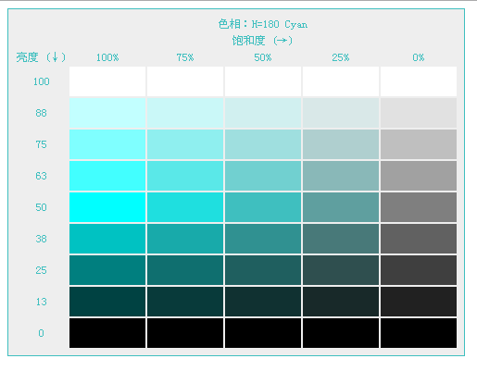Click the '25' brightness row label
The image size is (477, 371).
click(41, 270)
